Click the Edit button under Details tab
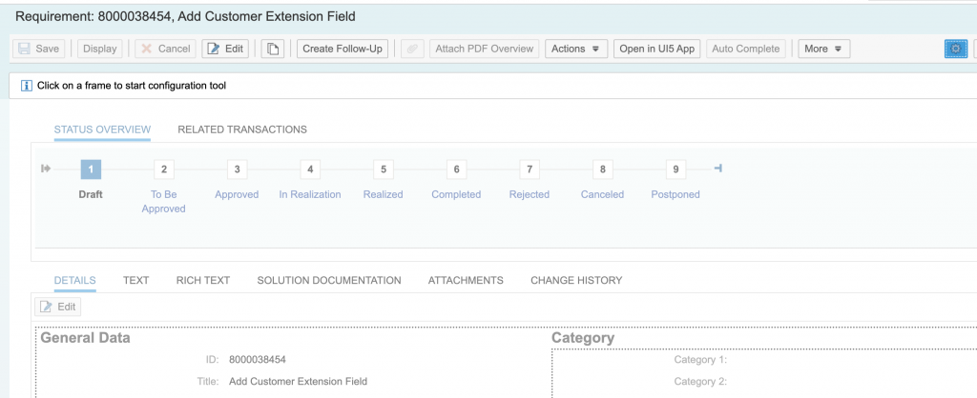Image resolution: width=977 pixels, height=398 pixels. (x=58, y=307)
